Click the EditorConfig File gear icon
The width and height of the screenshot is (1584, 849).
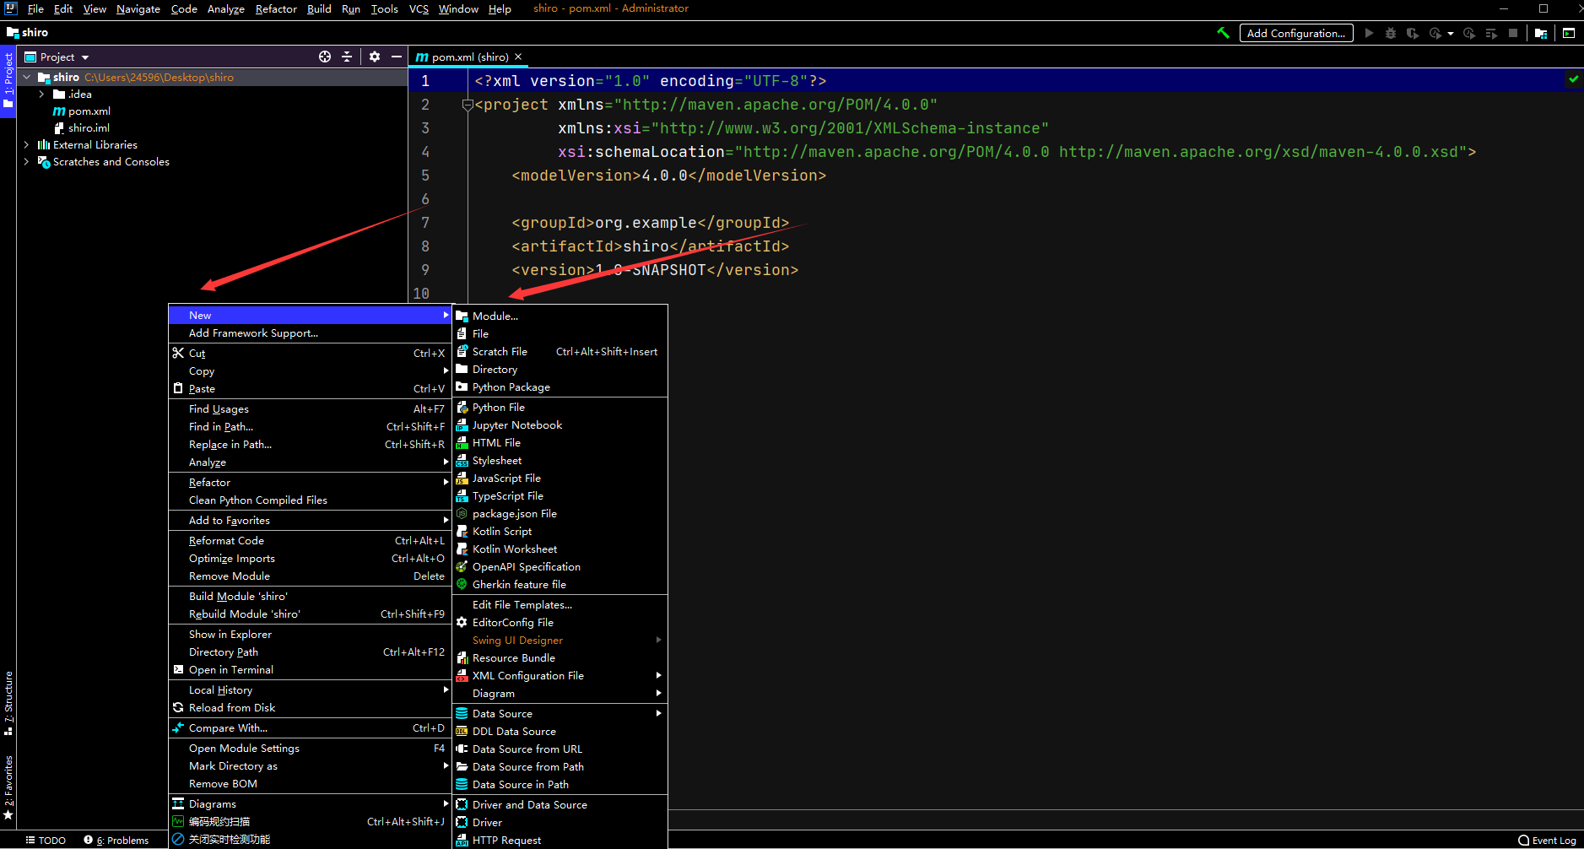(x=462, y=622)
